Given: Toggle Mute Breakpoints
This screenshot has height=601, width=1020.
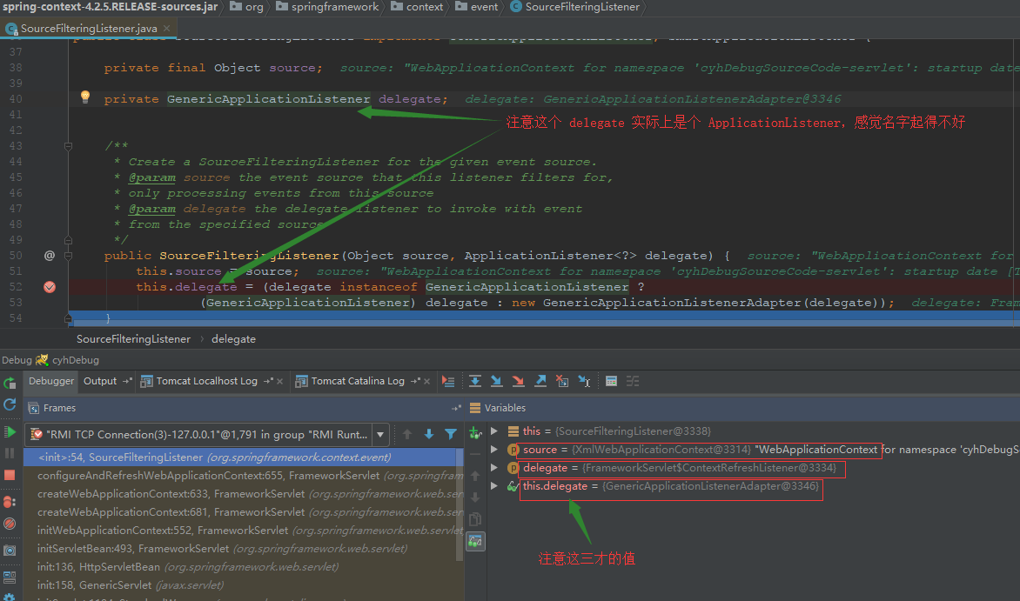Looking at the screenshot, I should [x=10, y=524].
